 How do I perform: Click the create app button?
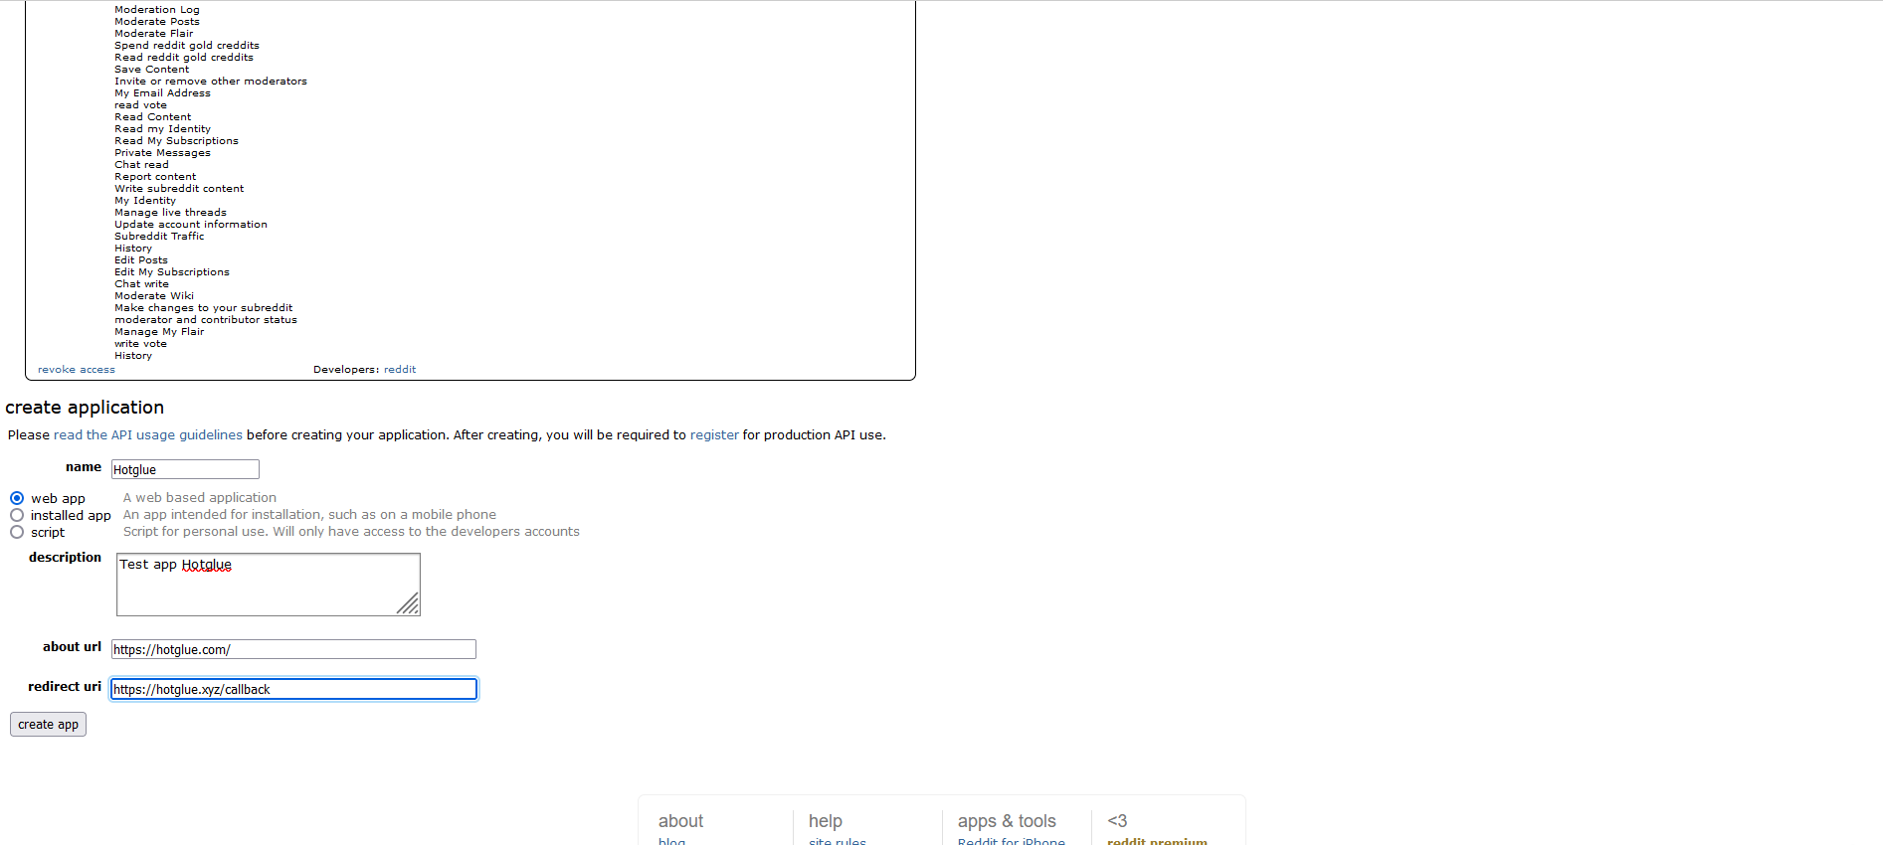pos(48,724)
